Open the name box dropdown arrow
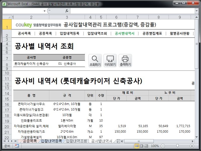The image size is (201, 151). tap(44, 11)
